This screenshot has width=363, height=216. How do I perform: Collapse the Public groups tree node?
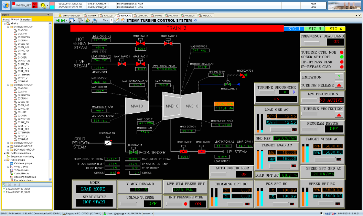(x=5, y=160)
